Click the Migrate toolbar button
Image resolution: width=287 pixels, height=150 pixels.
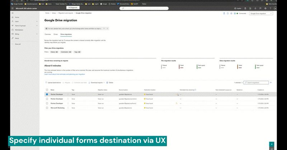tap(66, 83)
